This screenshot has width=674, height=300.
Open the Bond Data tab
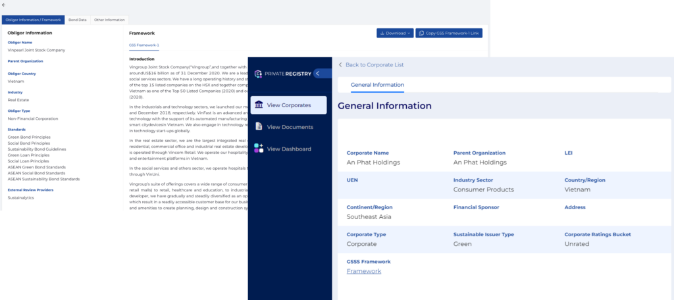point(78,20)
